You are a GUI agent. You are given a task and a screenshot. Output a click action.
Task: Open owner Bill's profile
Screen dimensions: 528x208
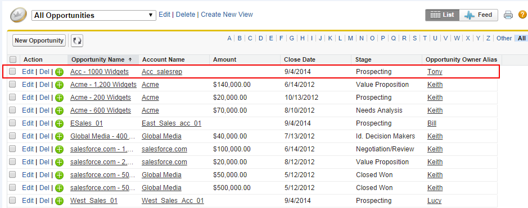click(432, 123)
